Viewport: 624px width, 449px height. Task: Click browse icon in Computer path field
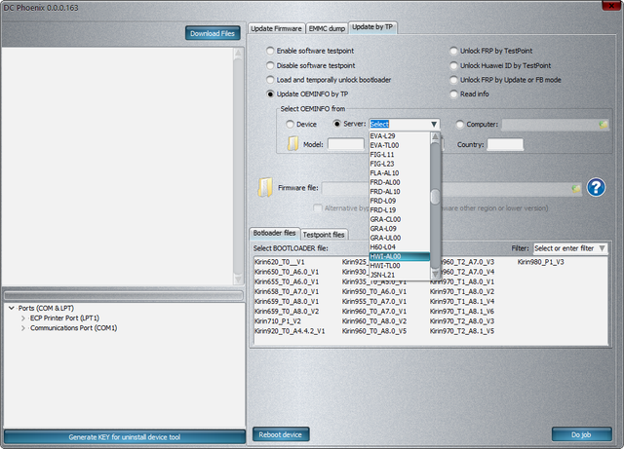click(603, 125)
